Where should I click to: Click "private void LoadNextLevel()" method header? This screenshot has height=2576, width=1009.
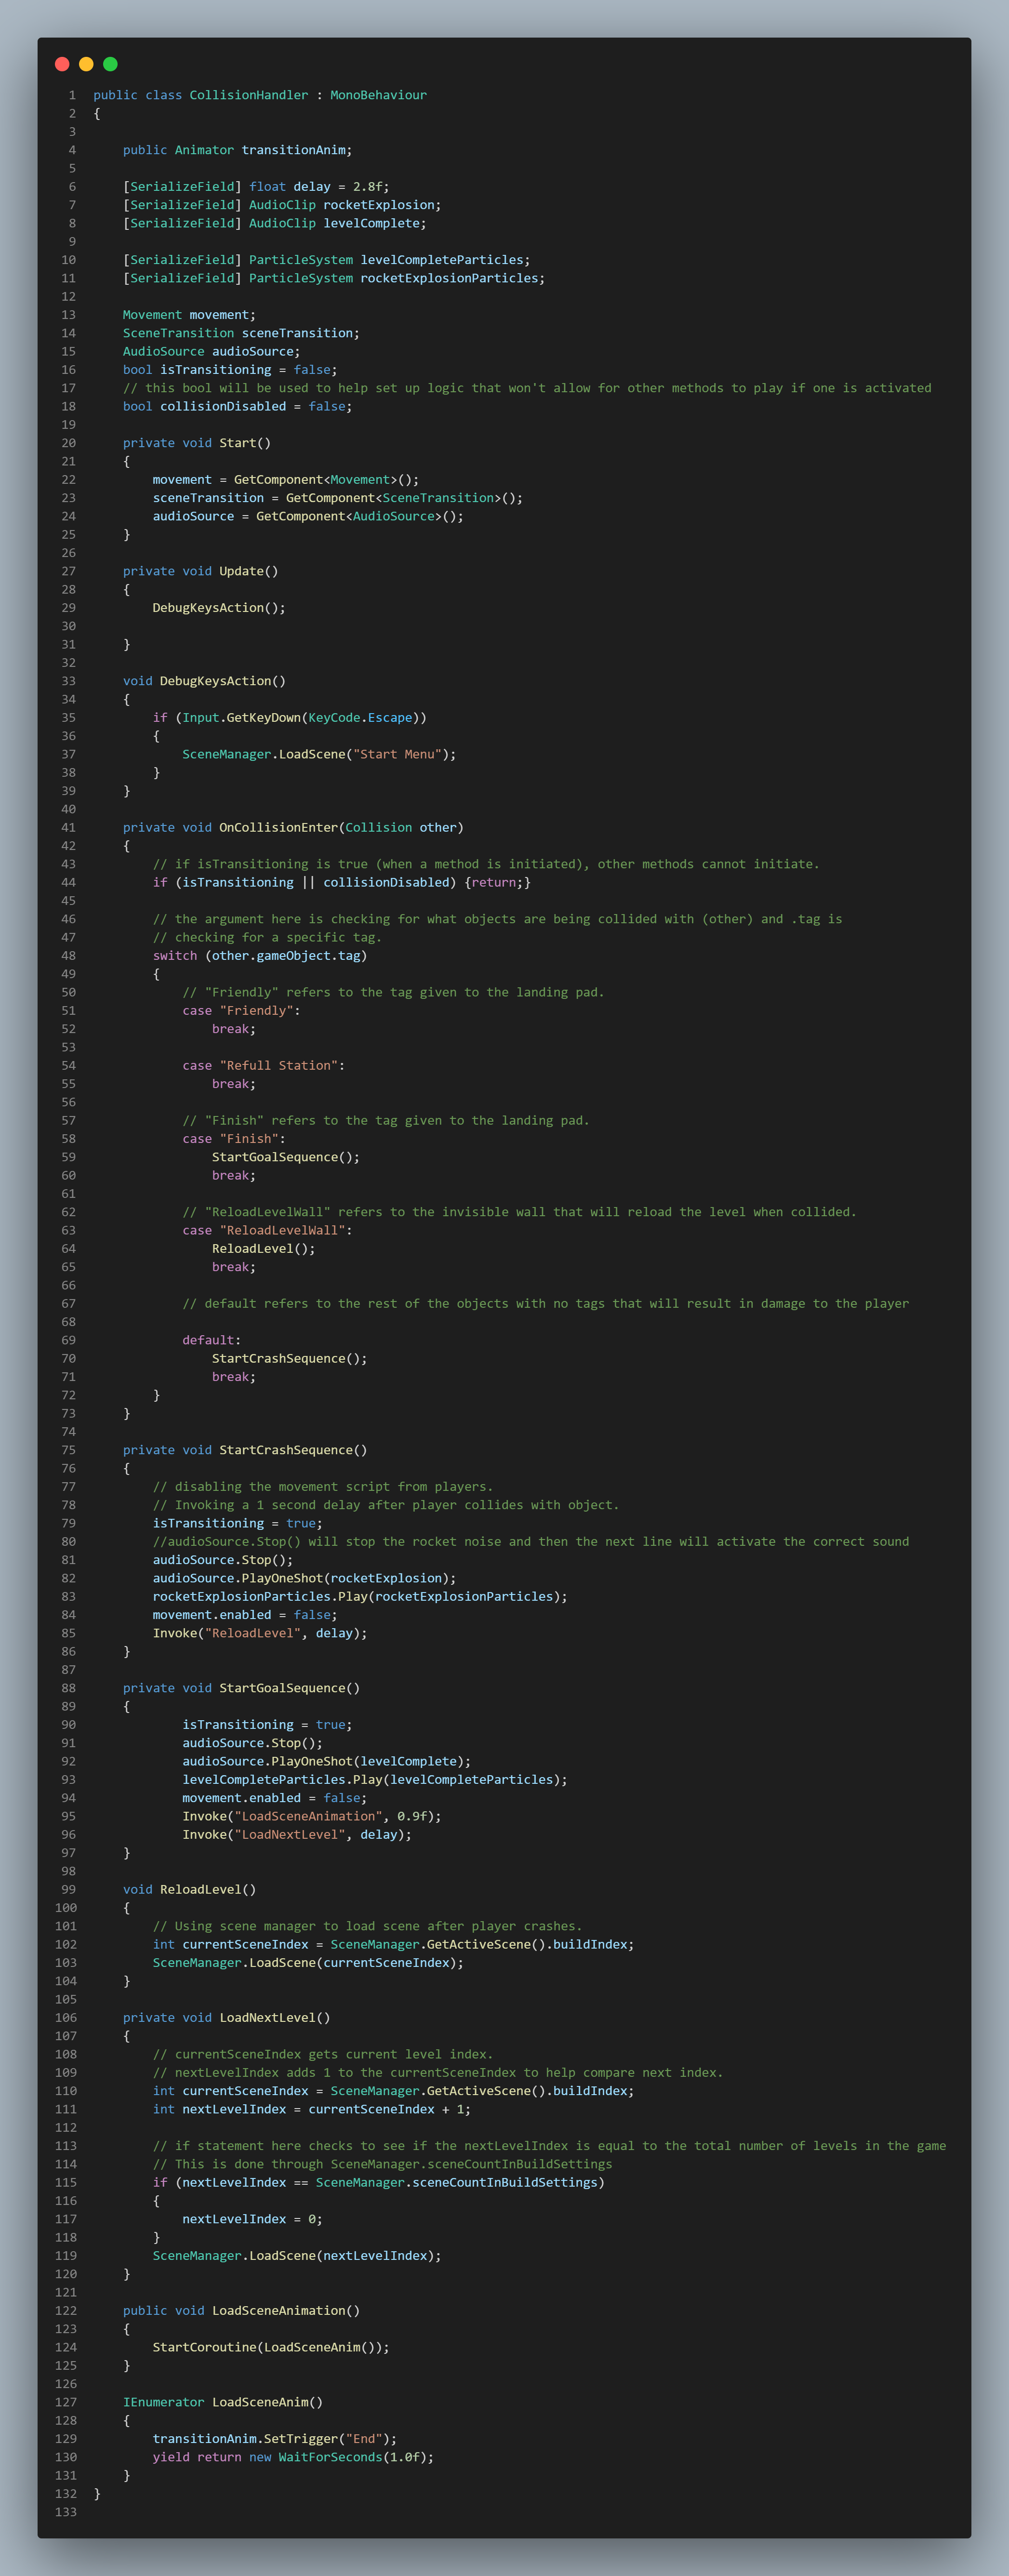226,2018
